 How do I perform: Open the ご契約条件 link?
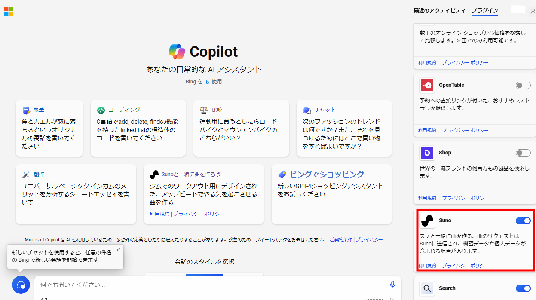(x=341, y=239)
